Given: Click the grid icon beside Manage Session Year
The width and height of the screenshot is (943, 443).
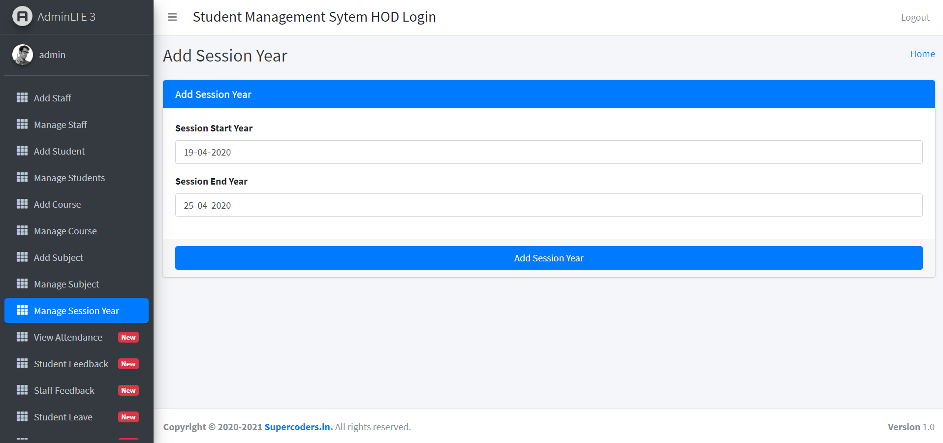Looking at the screenshot, I should click(x=22, y=310).
